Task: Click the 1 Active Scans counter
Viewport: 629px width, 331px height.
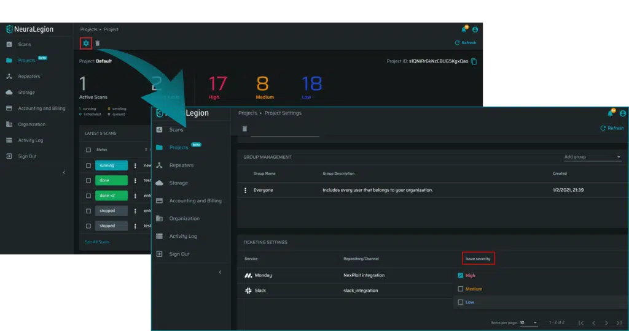Action: pyautogui.click(x=93, y=87)
